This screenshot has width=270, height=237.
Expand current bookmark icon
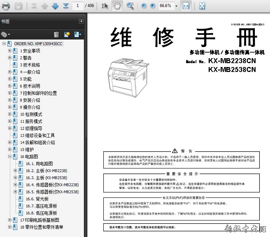click(x=78, y=35)
